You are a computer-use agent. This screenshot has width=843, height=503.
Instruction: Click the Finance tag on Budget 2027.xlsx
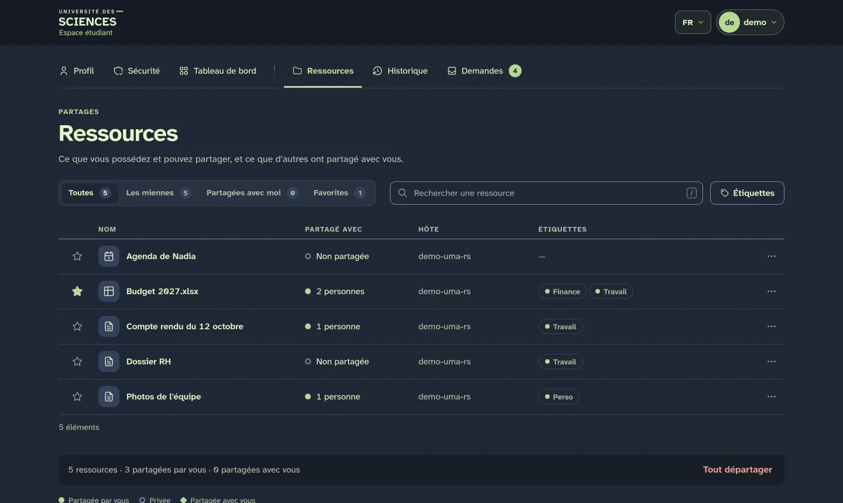563,291
